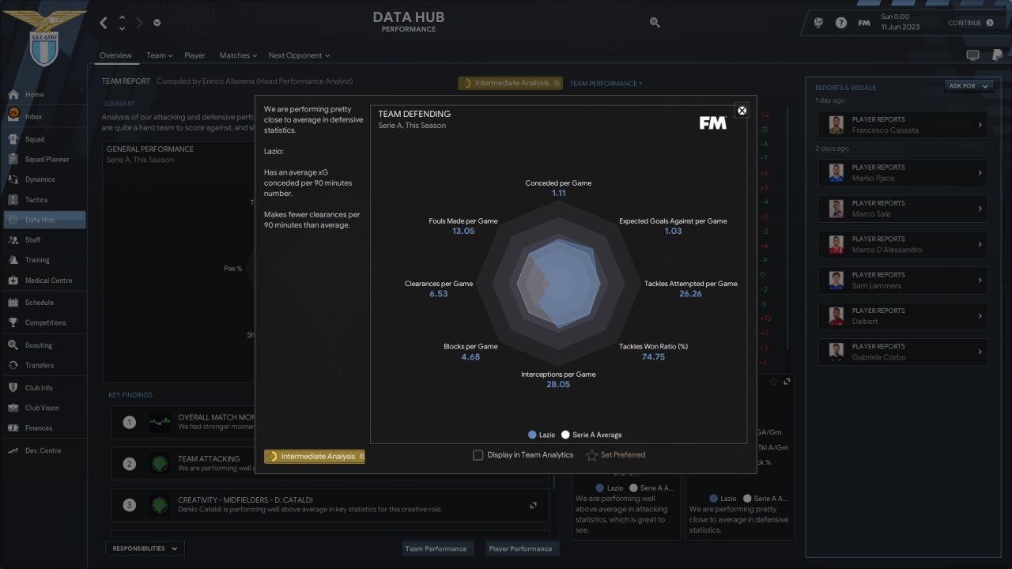Click the Interceptions per Game value 28.05

[x=558, y=384]
